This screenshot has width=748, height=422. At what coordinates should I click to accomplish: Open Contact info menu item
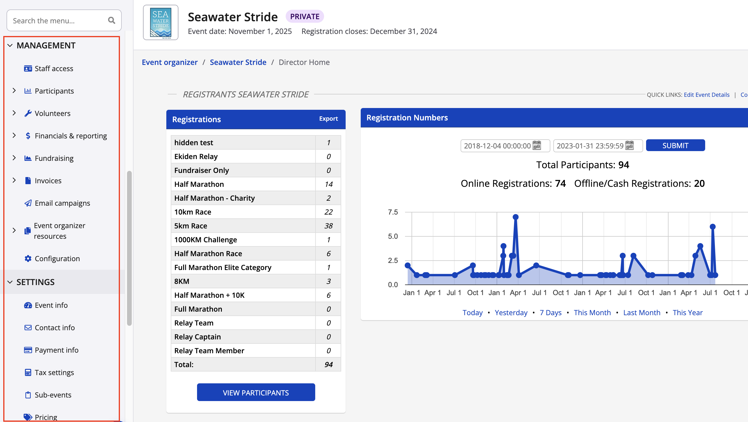tap(55, 328)
